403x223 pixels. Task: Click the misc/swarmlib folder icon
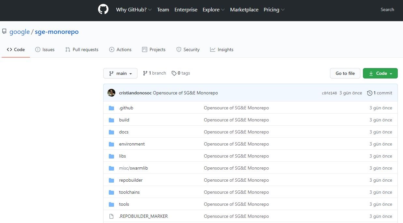111,168
